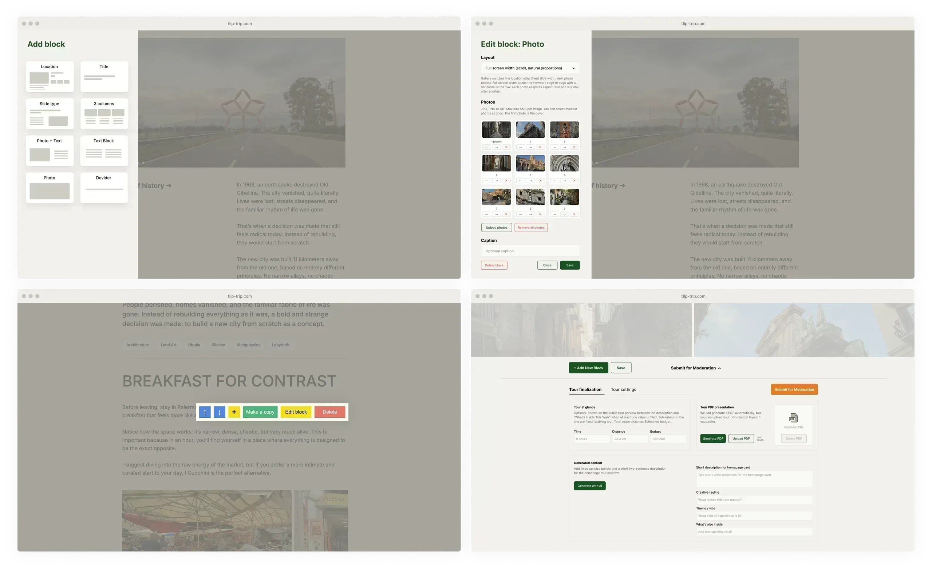Open the Tour finalization tab

pyautogui.click(x=585, y=389)
